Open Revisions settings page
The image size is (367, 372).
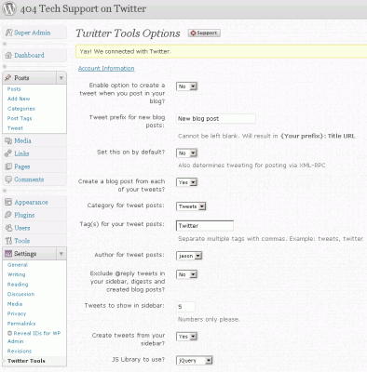point(20,351)
